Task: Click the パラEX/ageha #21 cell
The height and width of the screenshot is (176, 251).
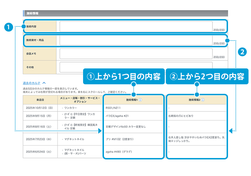Action: tap(117, 116)
